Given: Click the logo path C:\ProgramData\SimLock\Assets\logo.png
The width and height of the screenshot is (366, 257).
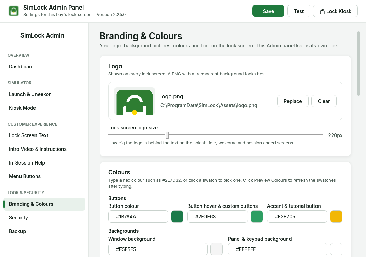Looking at the screenshot, I should click(209, 105).
